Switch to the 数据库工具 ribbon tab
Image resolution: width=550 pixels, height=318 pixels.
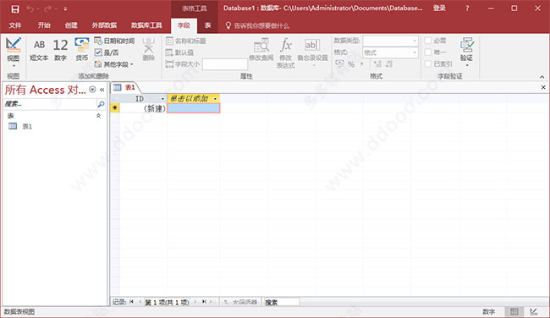pyautogui.click(x=146, y=25)
